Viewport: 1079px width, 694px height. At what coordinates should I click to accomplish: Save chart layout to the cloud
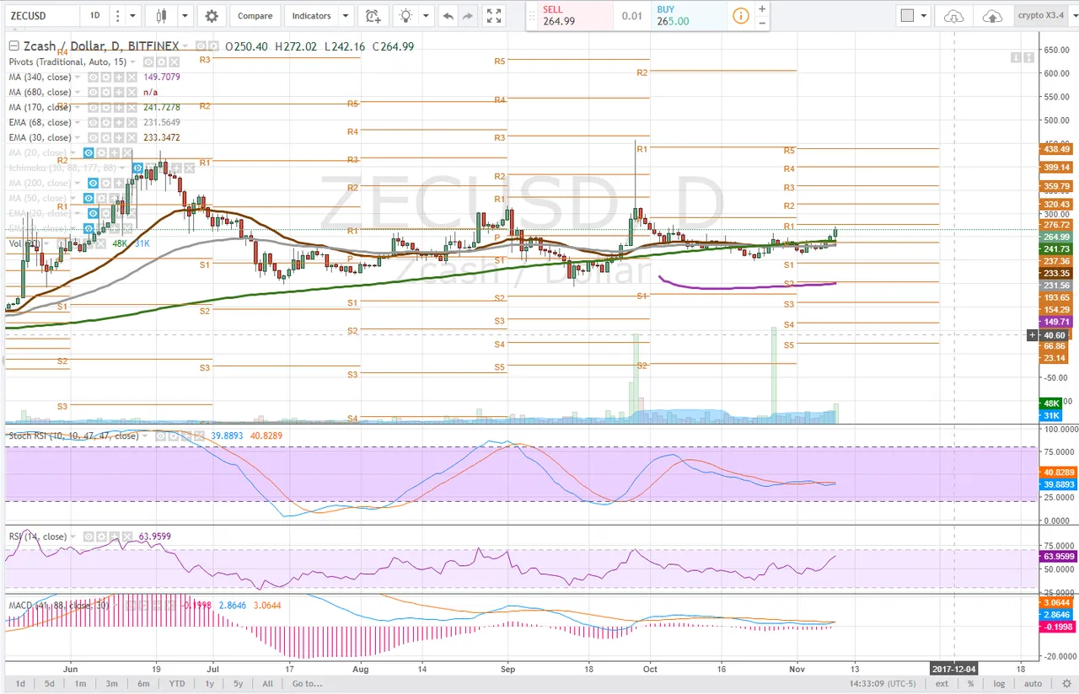(x=992, y=16)
